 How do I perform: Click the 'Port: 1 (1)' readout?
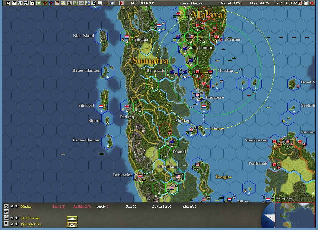click(x=59, y=207)
